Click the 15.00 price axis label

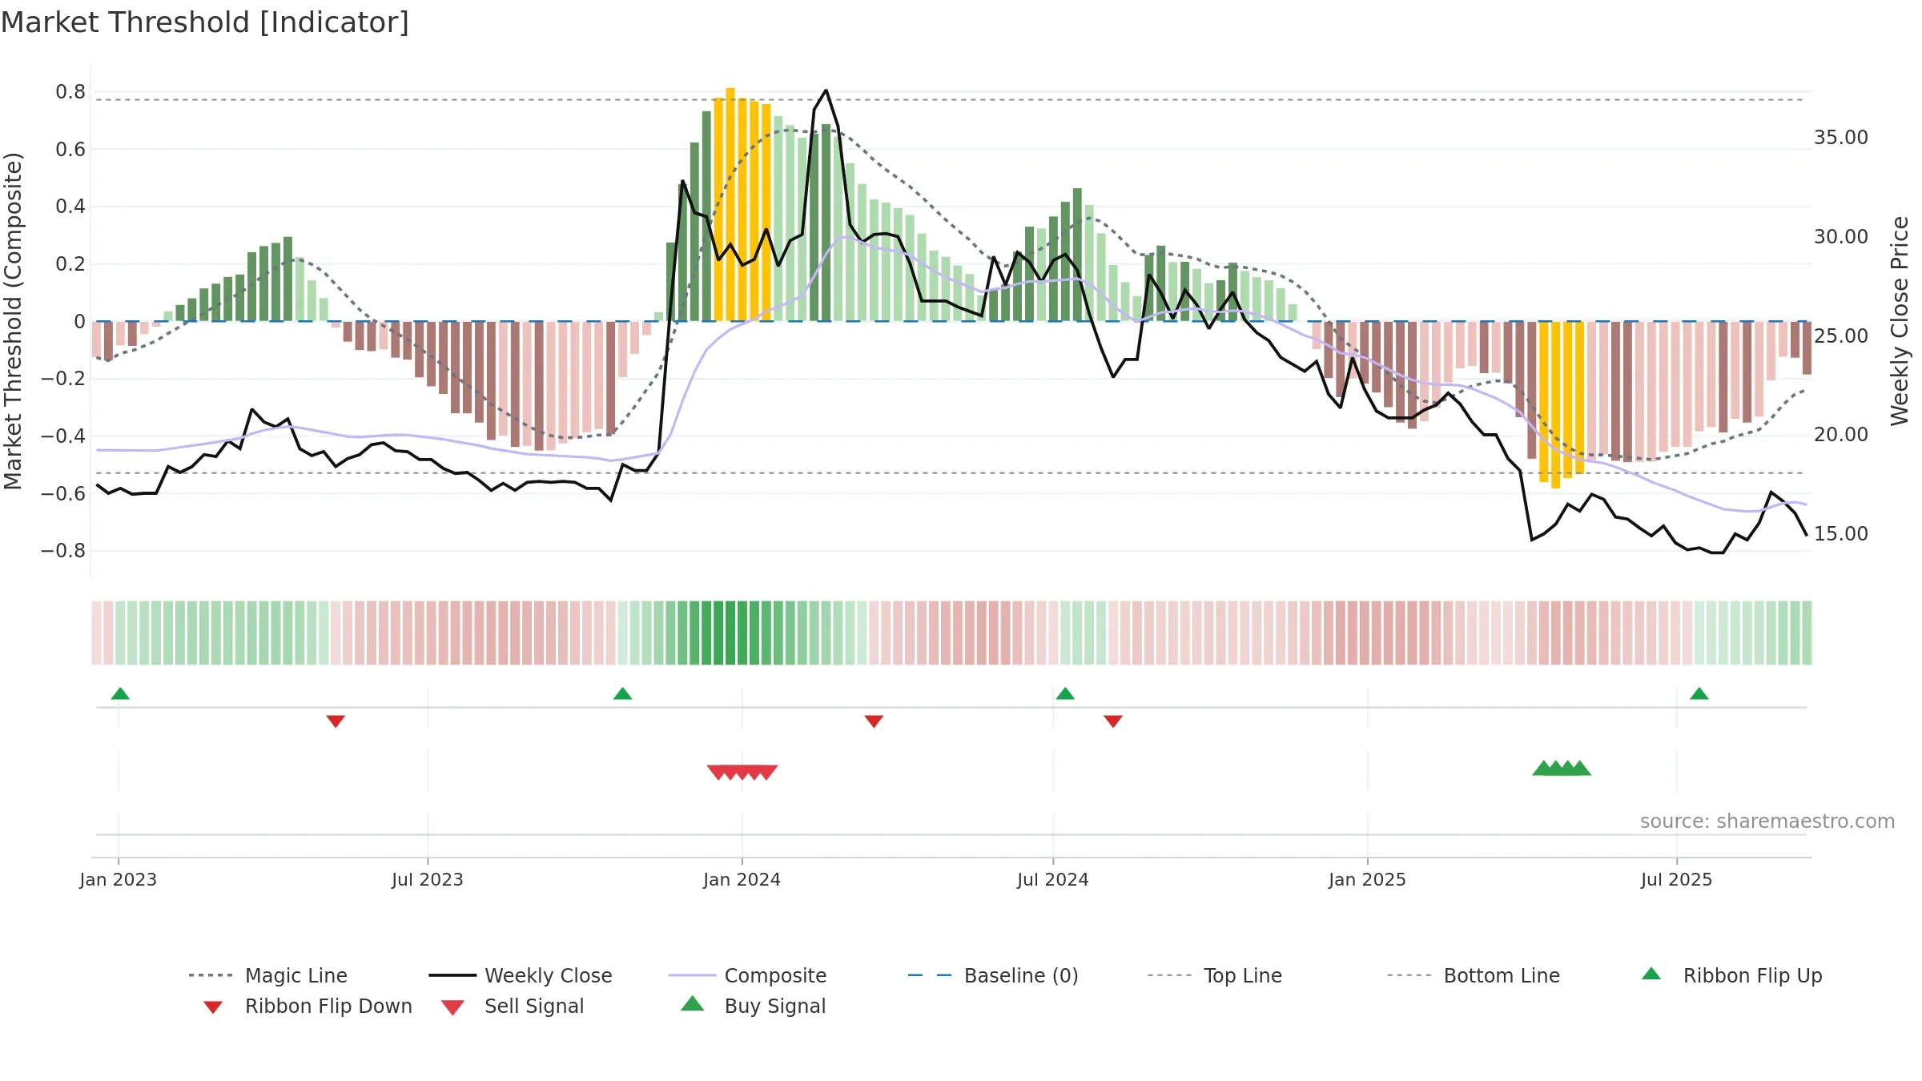1841,534
